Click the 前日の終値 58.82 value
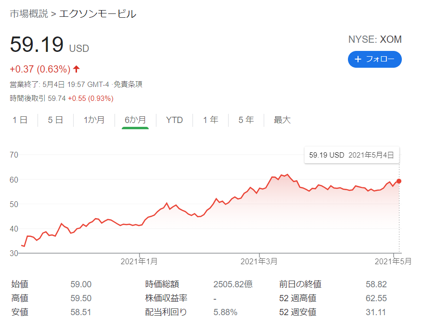423x331 pixels. point(376,284)
